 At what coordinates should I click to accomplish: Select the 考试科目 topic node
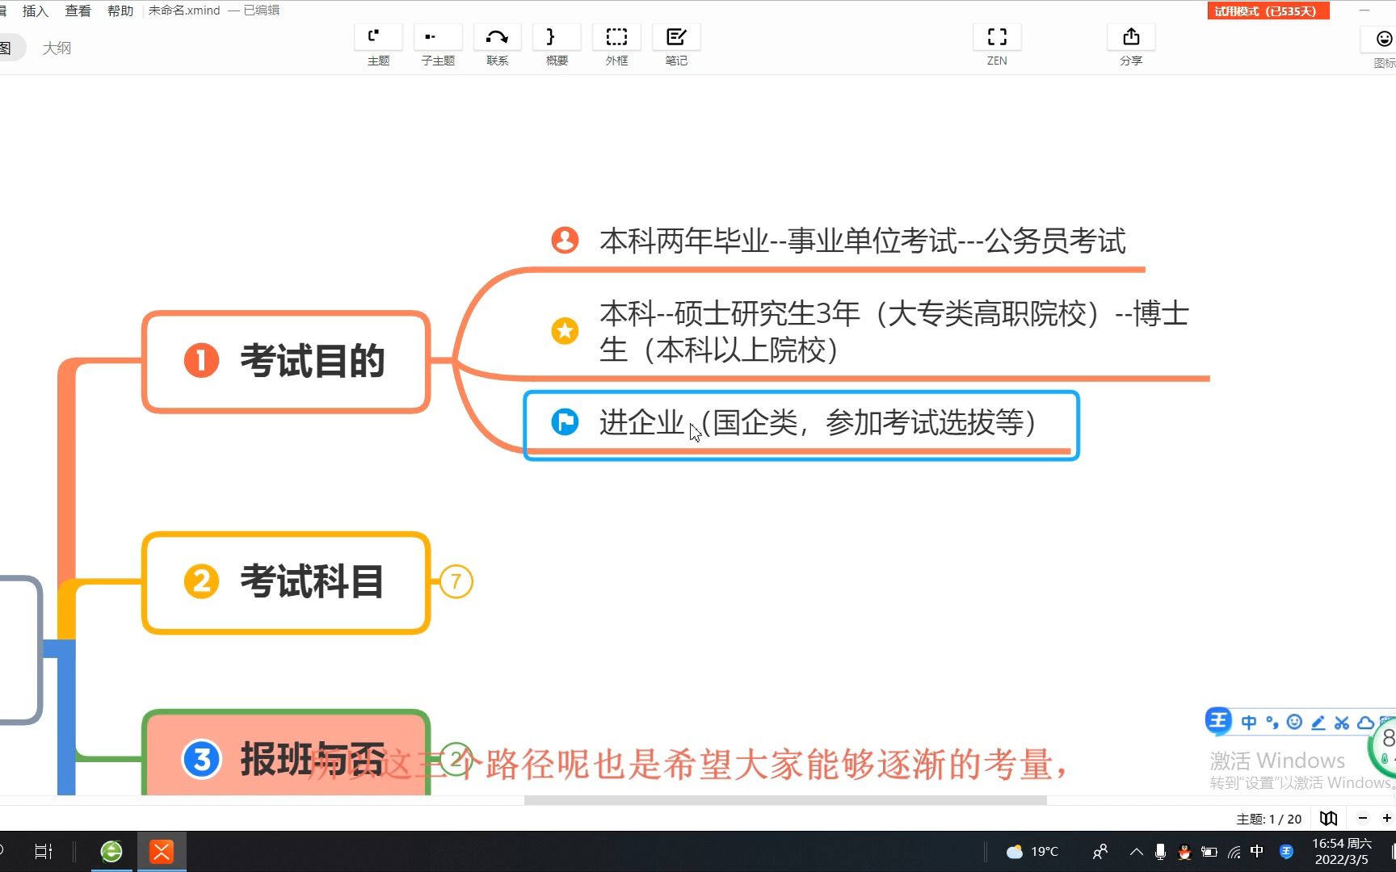(x=286, y=582)
